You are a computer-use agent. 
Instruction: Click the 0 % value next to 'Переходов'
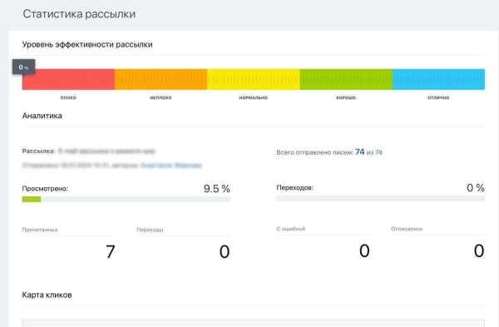476,188
